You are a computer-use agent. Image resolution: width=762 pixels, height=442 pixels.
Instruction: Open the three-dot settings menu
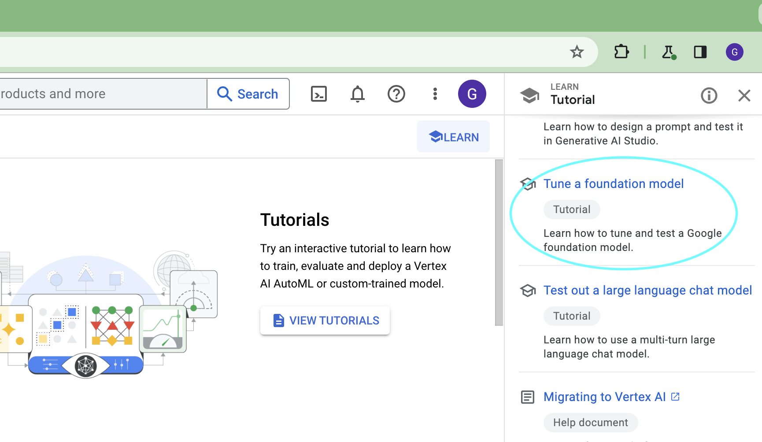pos(435,94)
